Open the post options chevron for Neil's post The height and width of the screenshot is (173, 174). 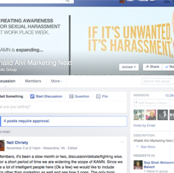point(122,142)
